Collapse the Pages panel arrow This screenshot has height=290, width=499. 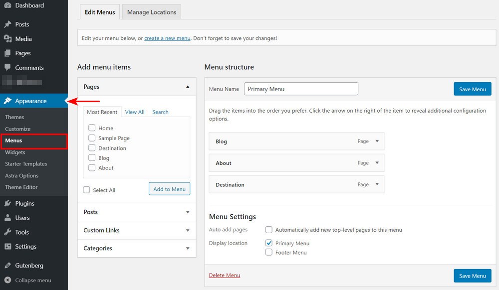[188, 87]
